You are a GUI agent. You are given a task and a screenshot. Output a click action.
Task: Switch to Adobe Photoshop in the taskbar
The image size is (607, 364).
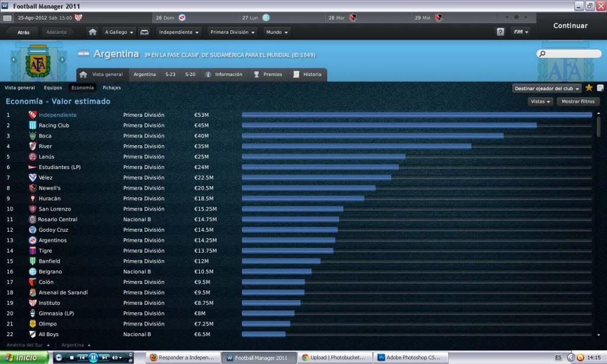click(x=410, y=358)
